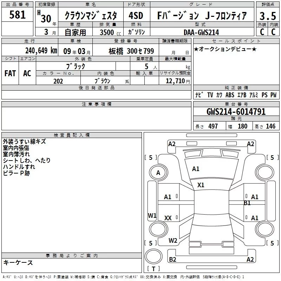Select the registration plate 板橋 300せ799
This screenshot has width=281, height=281.
[x=131, y=51]
